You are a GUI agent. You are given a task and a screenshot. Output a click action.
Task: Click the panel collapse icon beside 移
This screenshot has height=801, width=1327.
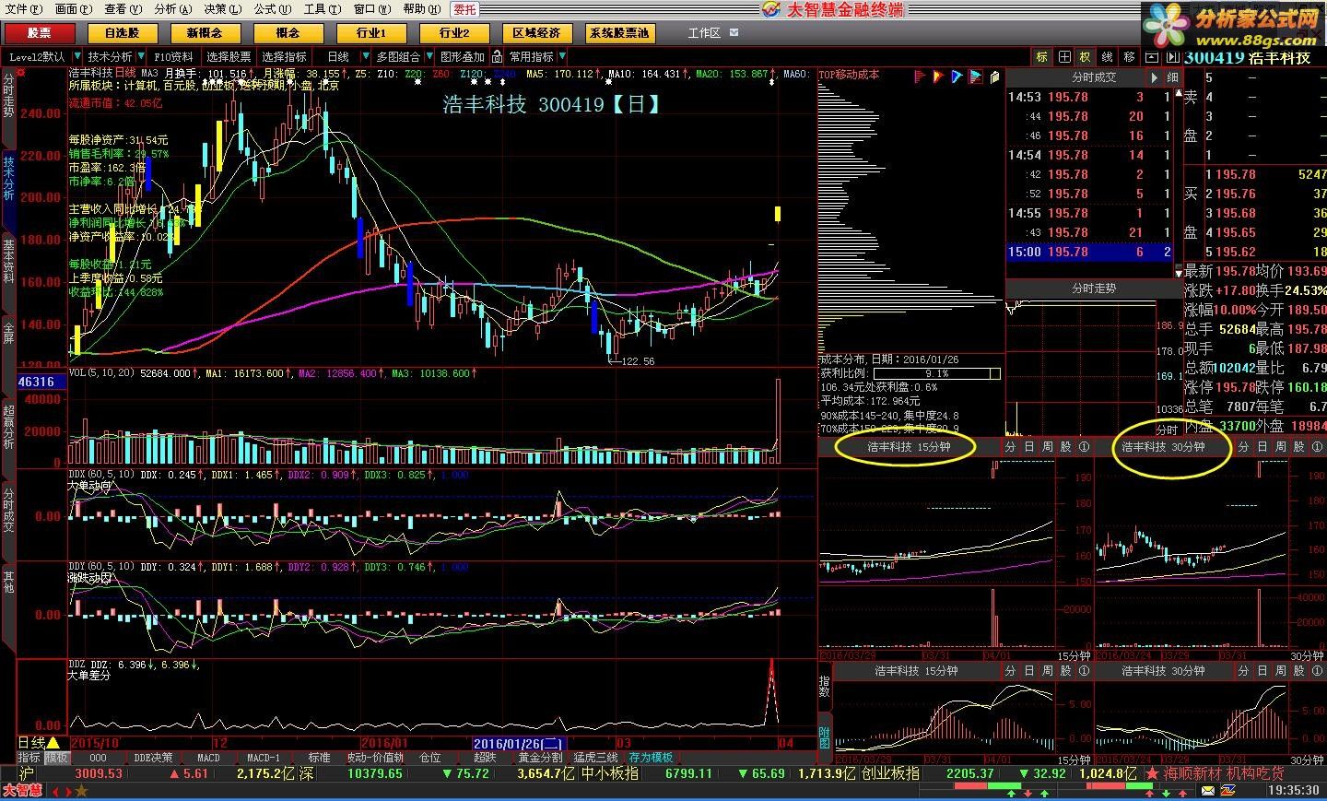(x=1150, y=57)
